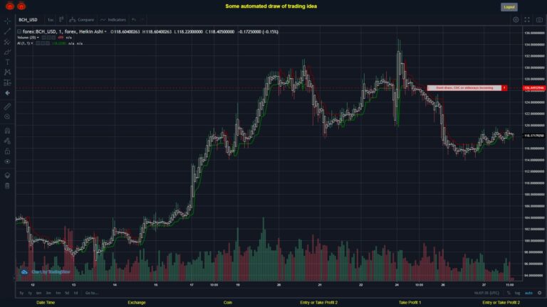Click trash icon to remove drawings

7,185
